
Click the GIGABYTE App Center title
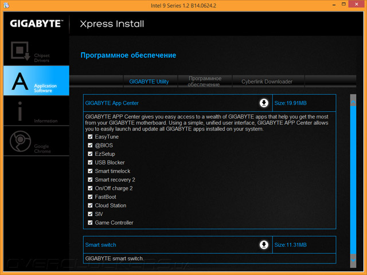112,103
